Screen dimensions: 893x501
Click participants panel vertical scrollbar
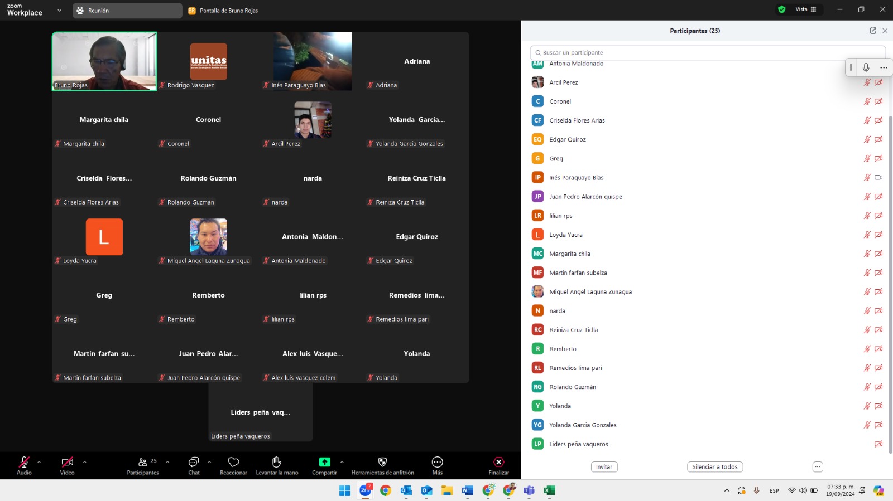tap(890, 284)
